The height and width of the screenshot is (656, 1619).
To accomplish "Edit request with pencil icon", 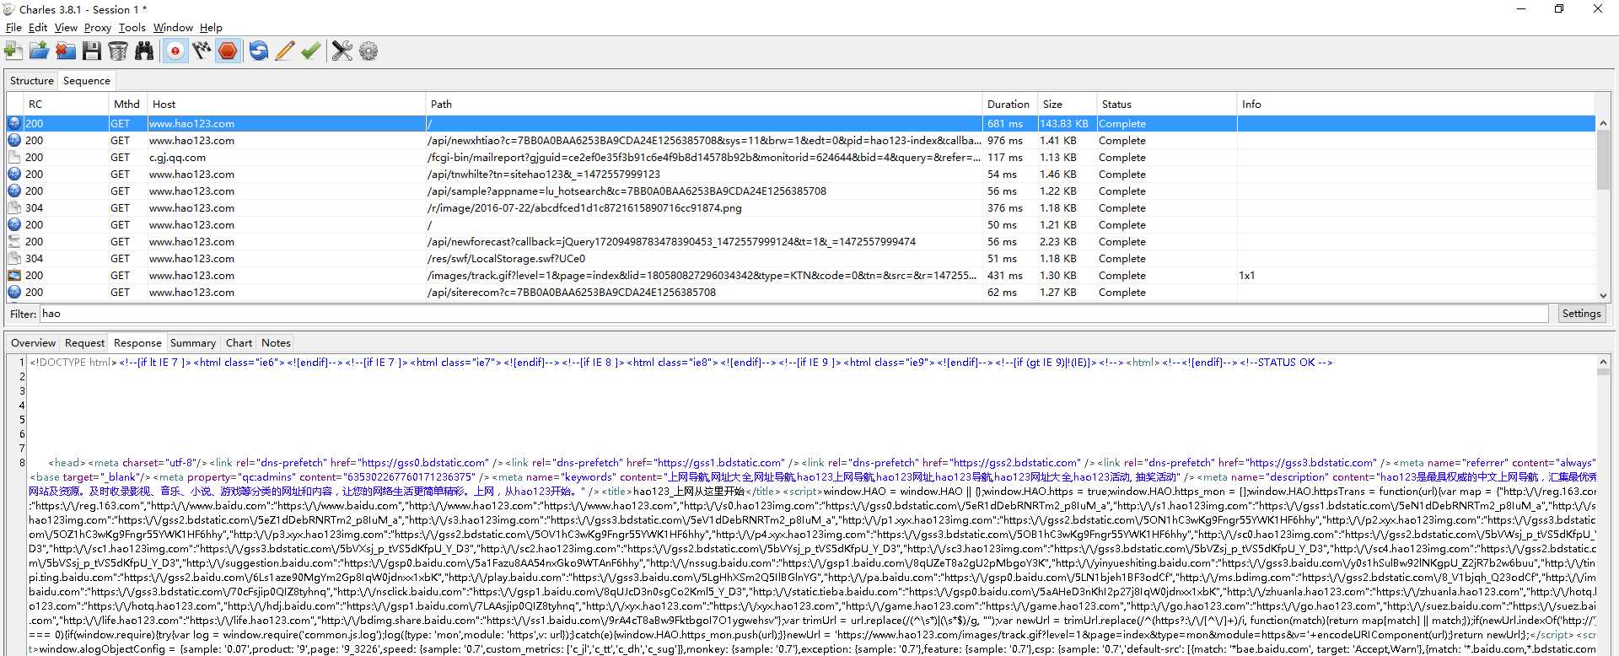I will (x=285, y=51).
